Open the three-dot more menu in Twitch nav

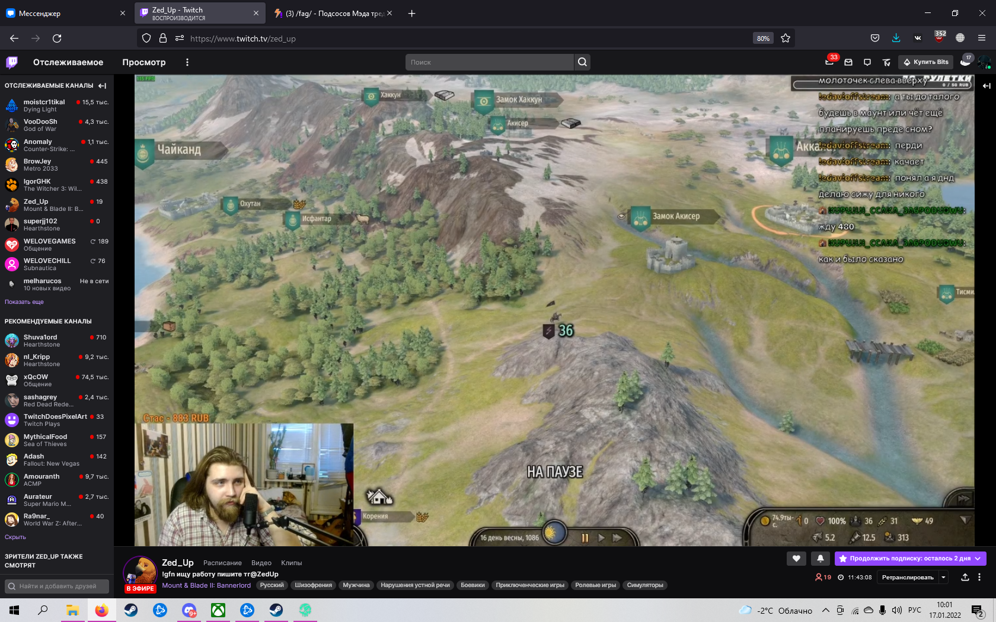[x=187, y=62]
